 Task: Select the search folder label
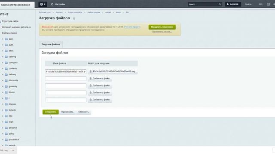point(12,145)
